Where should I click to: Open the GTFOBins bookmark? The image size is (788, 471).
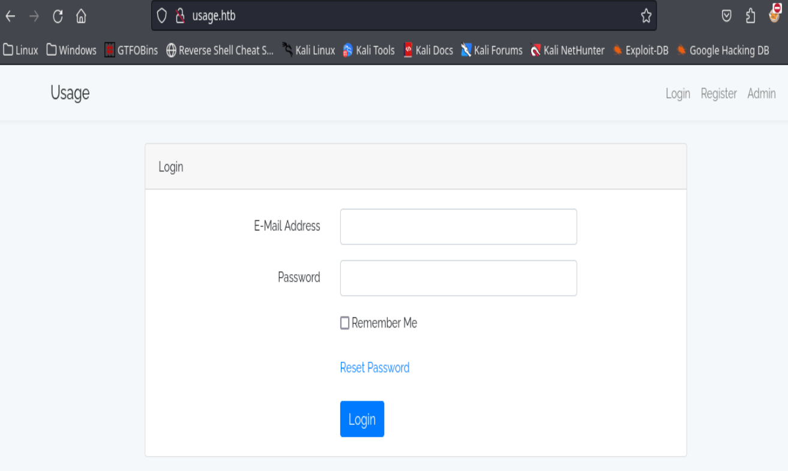131,50
